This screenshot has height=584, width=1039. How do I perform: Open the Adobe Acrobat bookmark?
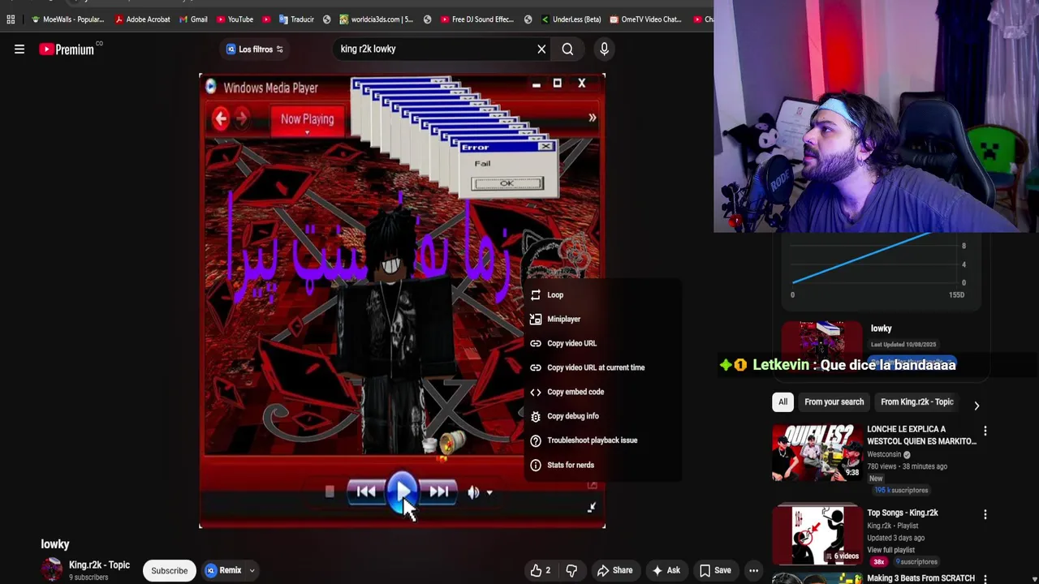point(142,19)
